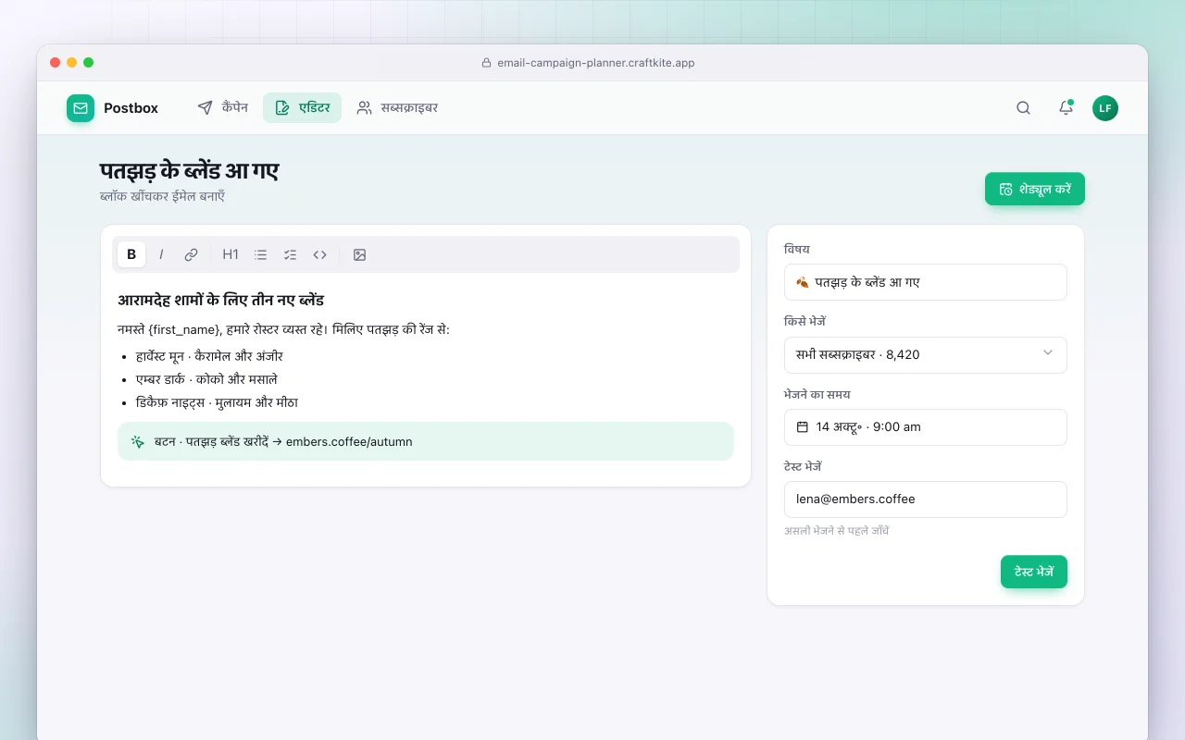Viewport: 1185px width, 740px height.
Task: Click the टेस्ट भेजें button
Action: tap(1034, 572)
